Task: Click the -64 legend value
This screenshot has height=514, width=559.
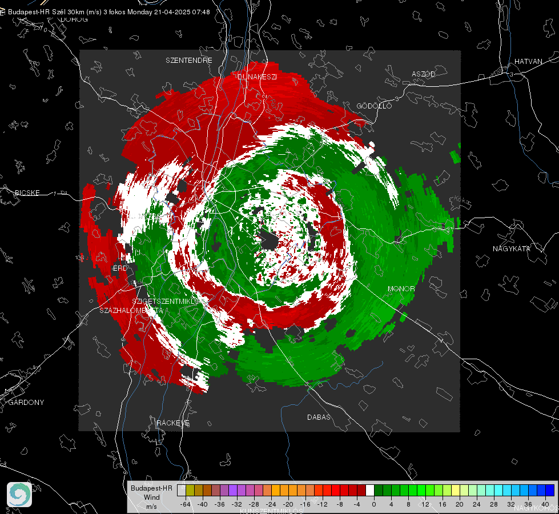Action: tap(186, 504)
